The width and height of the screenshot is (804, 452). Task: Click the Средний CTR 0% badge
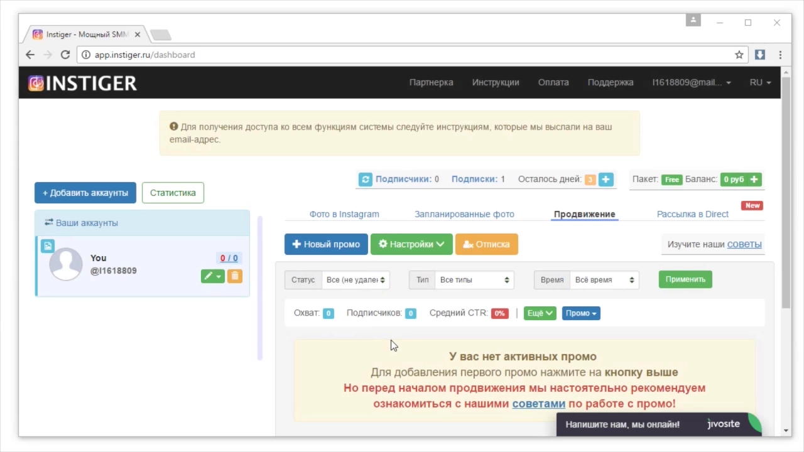click(499, 313)
